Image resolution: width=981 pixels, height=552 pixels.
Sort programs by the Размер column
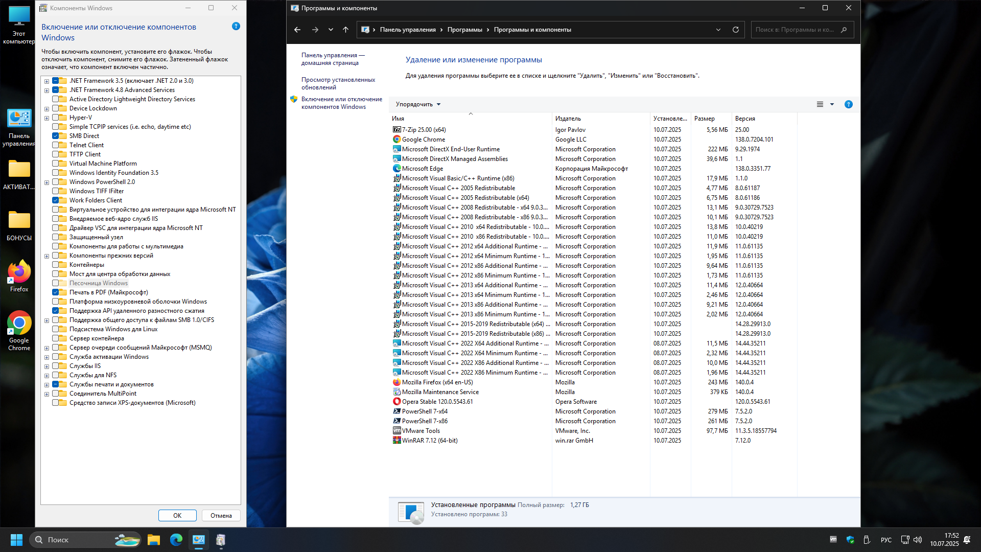(711, 119)
